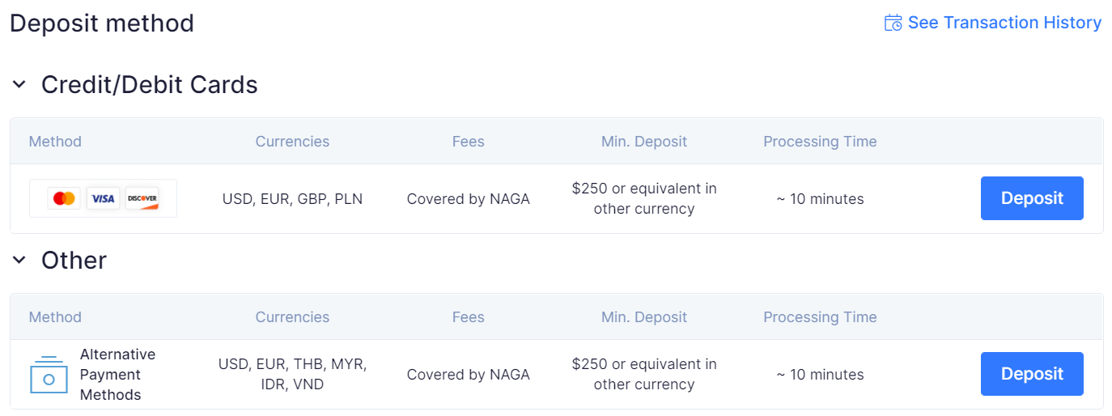The image size is (1112, 416).
Task: Click Currencies column header in cards table
Action: point(292,142)
